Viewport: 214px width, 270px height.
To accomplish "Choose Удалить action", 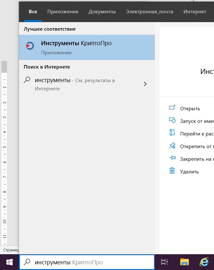I will [x=189, y=172].
